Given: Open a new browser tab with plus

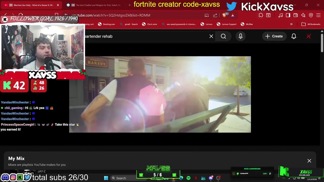Looking at the screenshot, I should click(x=130, y=5).
